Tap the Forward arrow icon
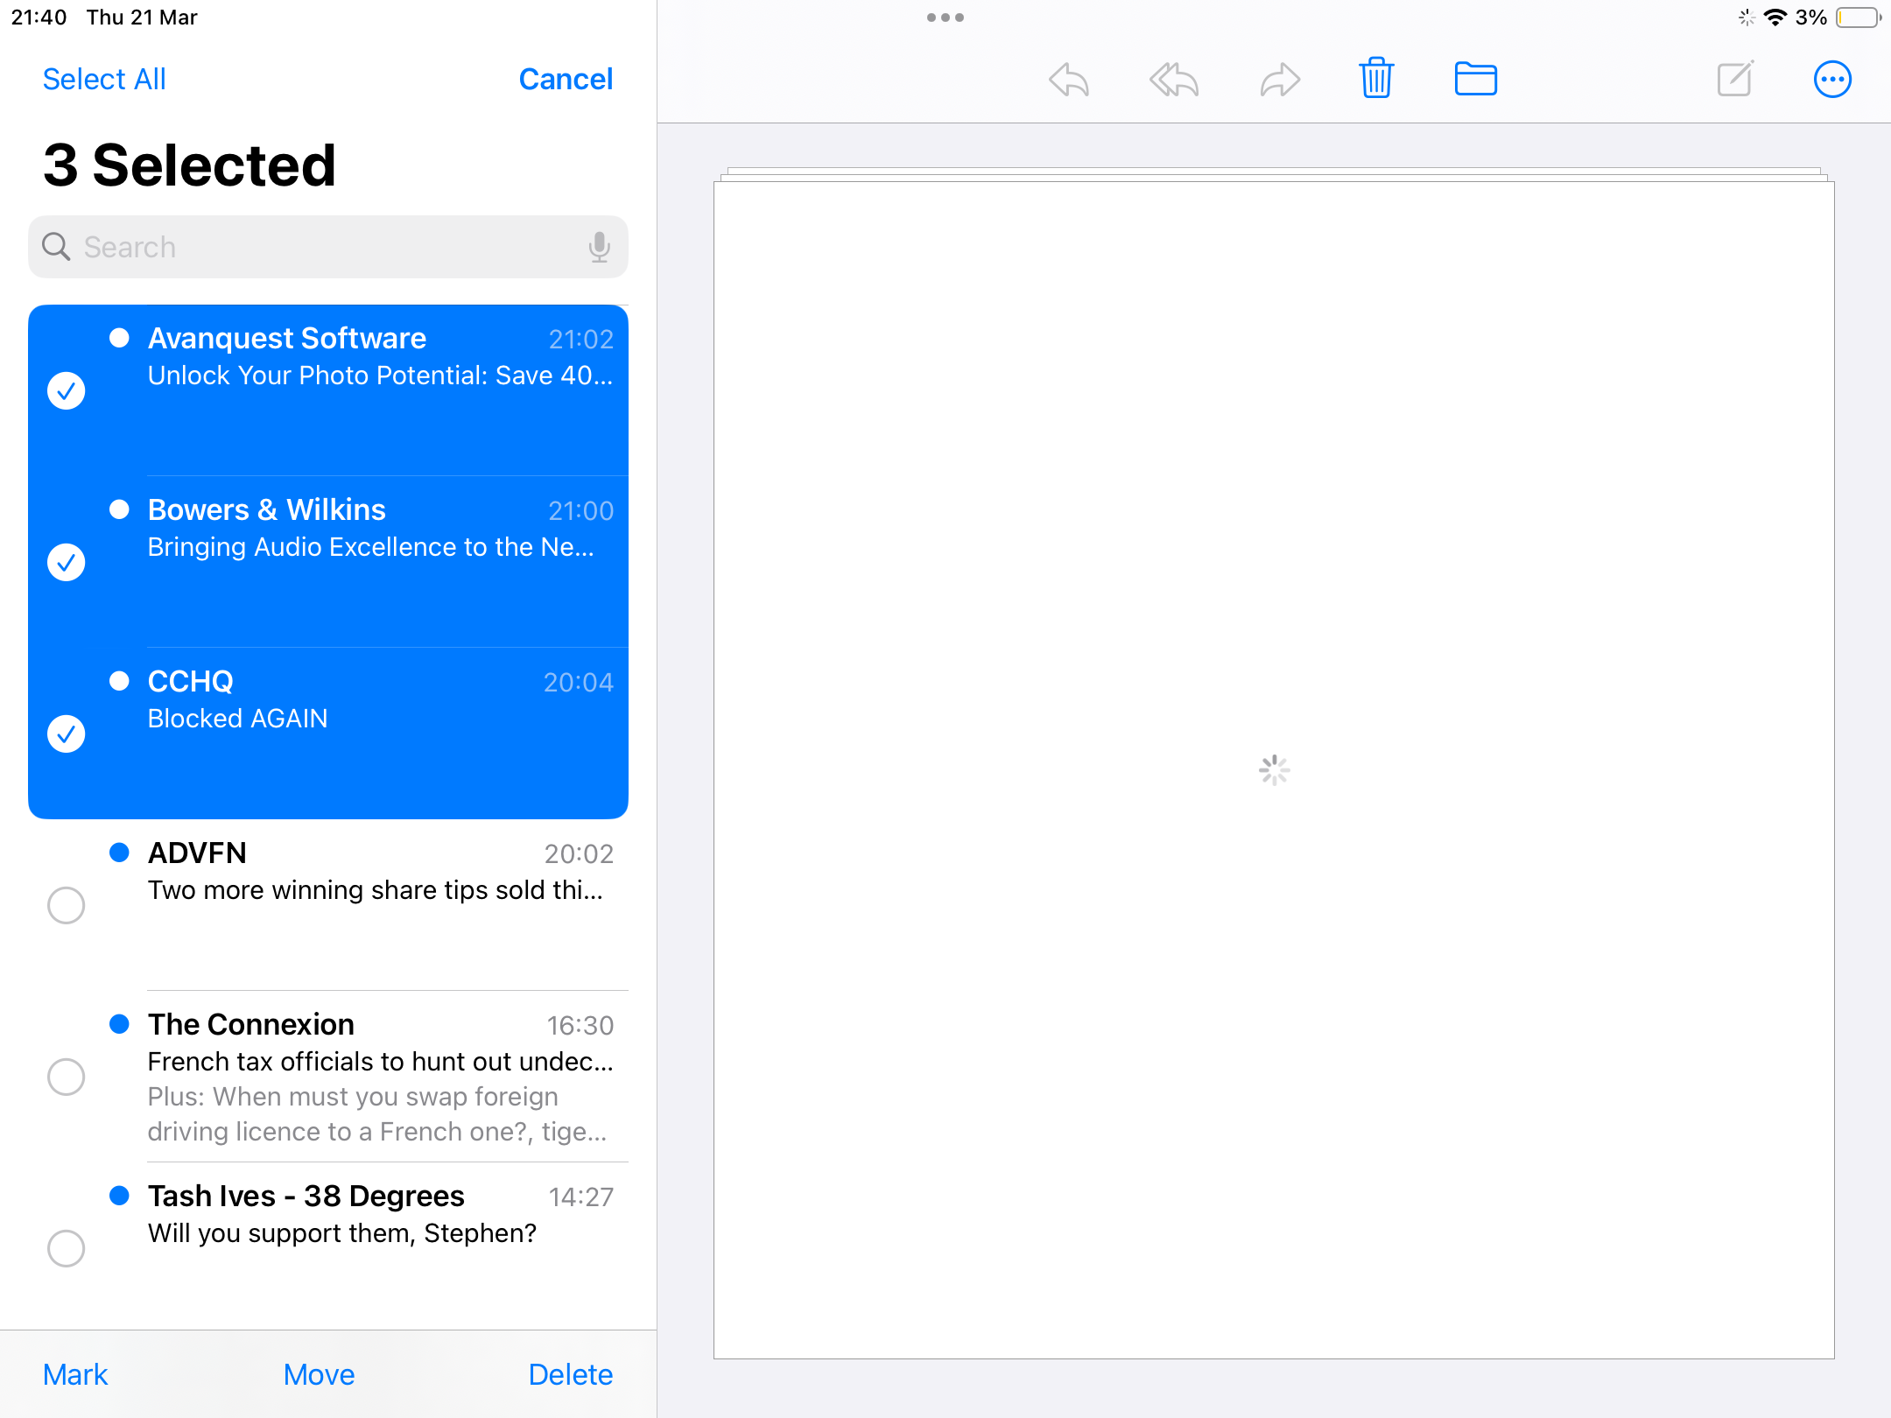Screen dimensions: 1891x1418 point(1280,80)
